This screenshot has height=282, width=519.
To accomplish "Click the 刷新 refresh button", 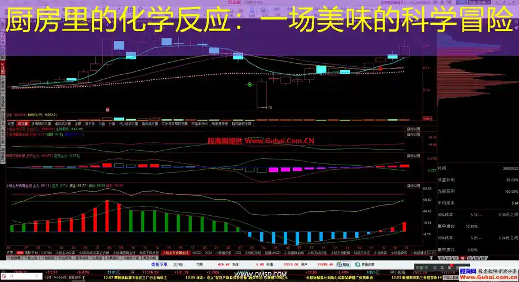I will [344, 265].
